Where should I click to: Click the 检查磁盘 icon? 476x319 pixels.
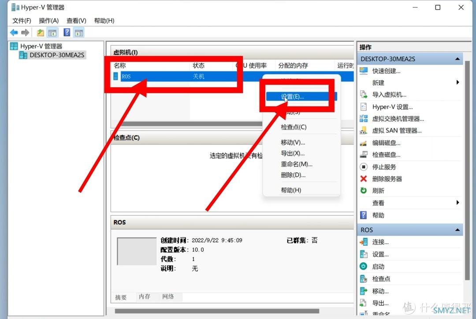tap(363, 155)
